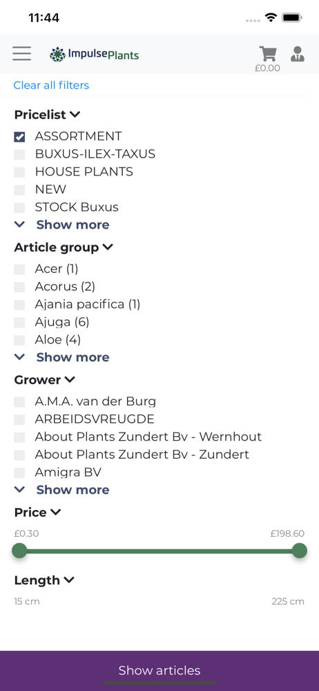Collapse the Pricelist section chevron

tap(75, 115)
